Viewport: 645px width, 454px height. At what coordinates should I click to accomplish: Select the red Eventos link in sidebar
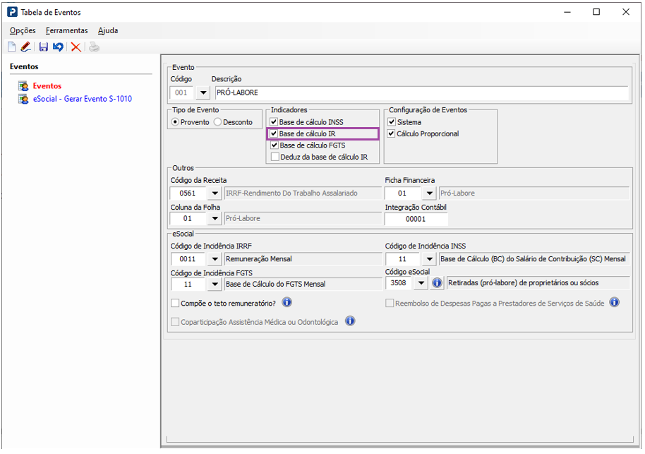47,86
